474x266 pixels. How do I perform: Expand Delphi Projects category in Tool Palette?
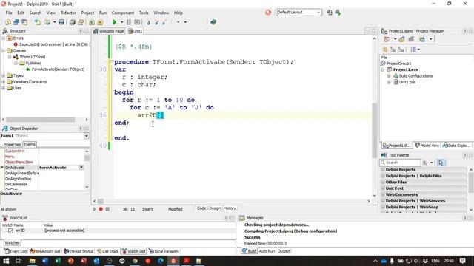click(383, 170)
